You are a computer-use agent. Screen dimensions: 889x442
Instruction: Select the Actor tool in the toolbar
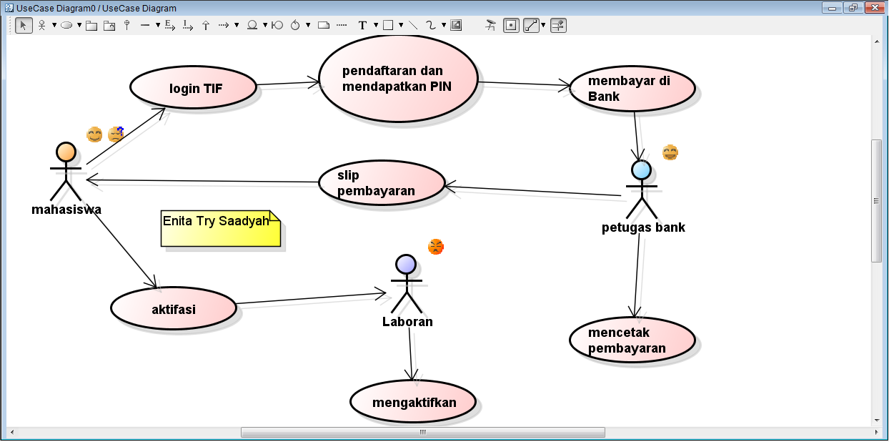tap(42, 25)
